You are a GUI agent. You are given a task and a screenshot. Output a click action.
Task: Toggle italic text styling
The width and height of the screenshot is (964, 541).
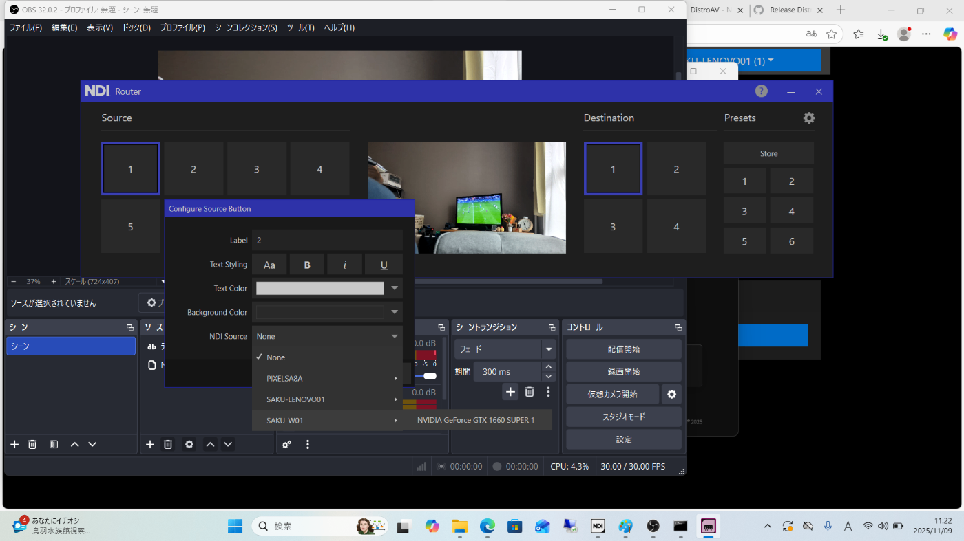click(x=346, y=265)
